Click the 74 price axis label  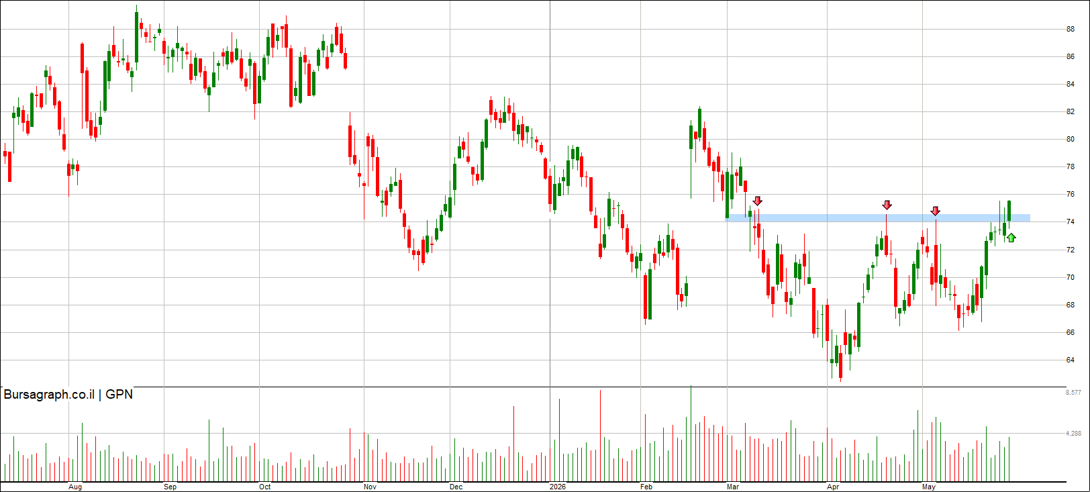click(1071, 222)
